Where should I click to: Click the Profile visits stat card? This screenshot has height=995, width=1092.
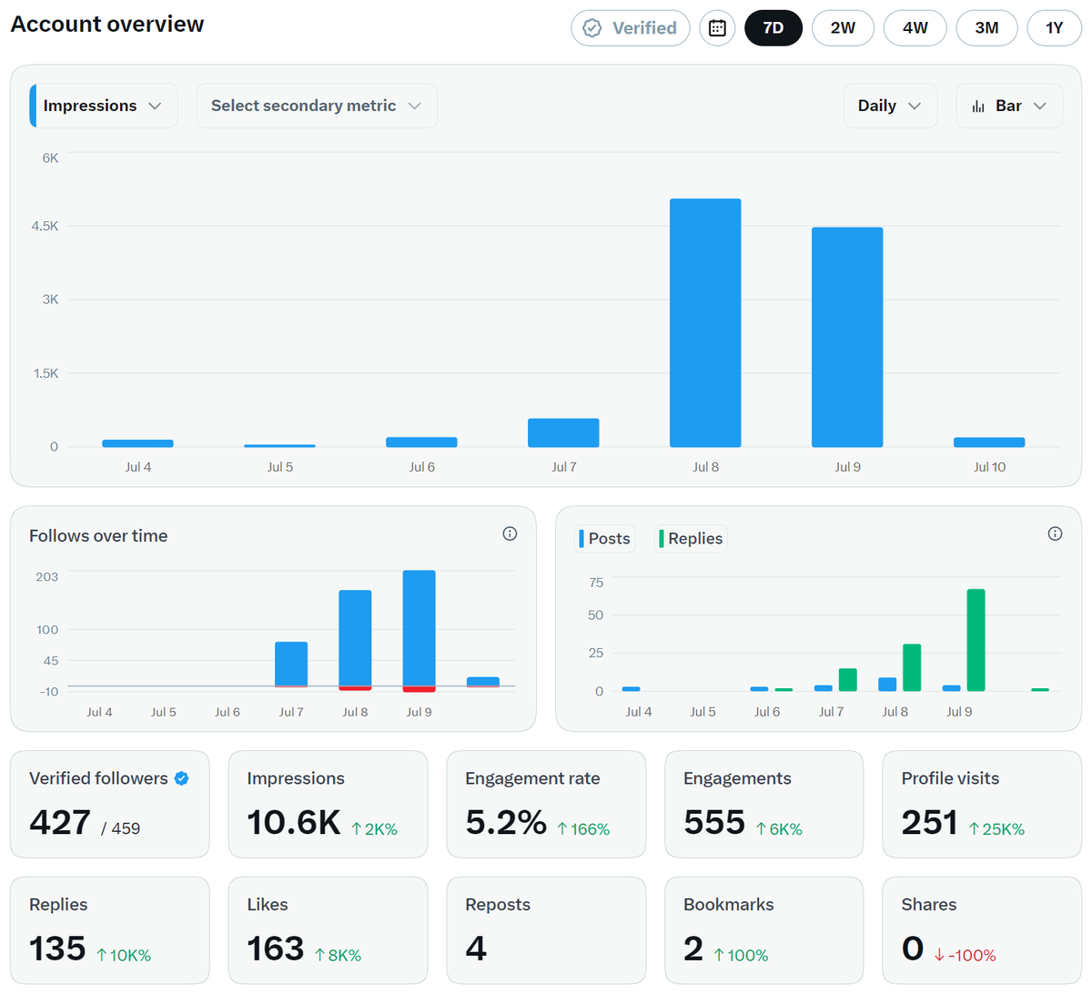pyautogui.click(x=982, y=804)
